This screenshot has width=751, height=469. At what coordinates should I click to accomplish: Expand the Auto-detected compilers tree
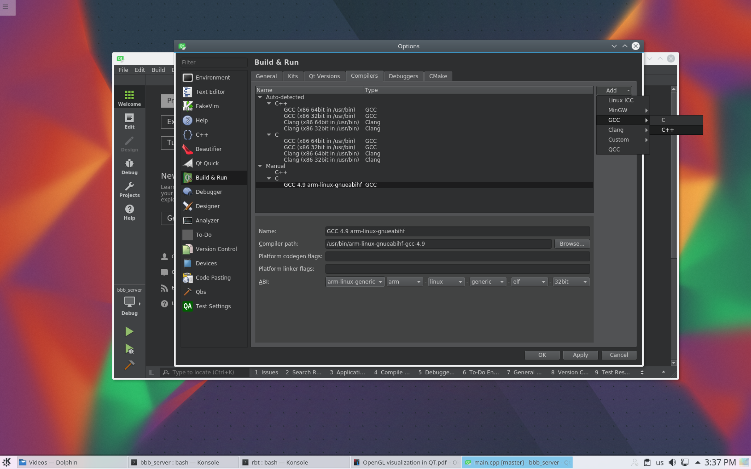coord(261,97)
